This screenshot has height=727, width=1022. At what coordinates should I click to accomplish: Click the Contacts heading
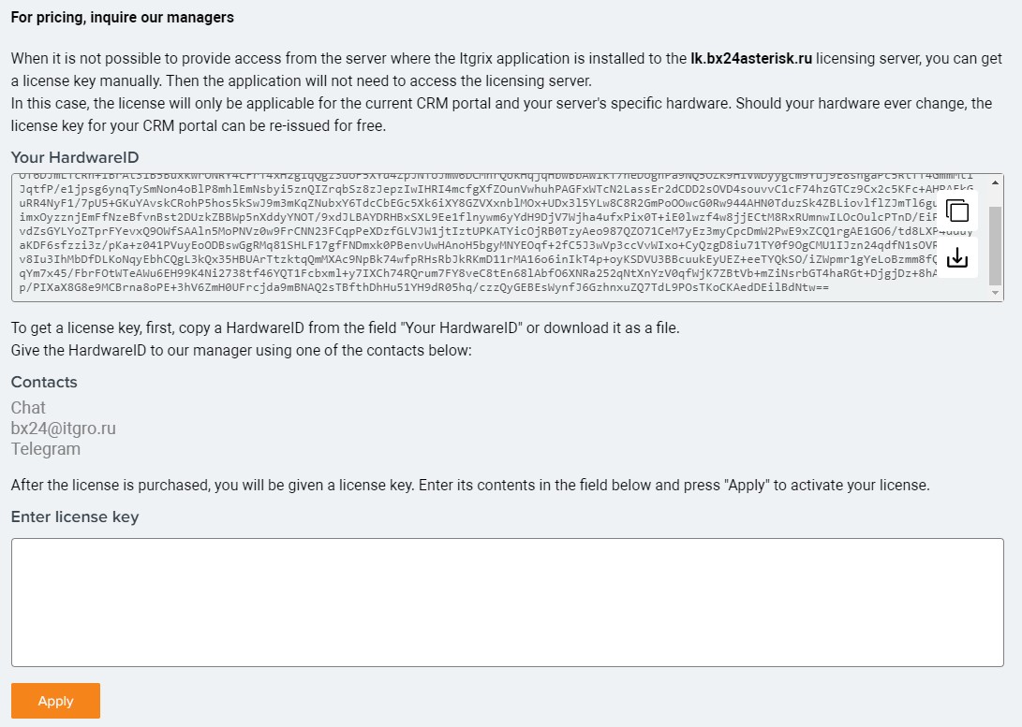click(x=44, y=382)
